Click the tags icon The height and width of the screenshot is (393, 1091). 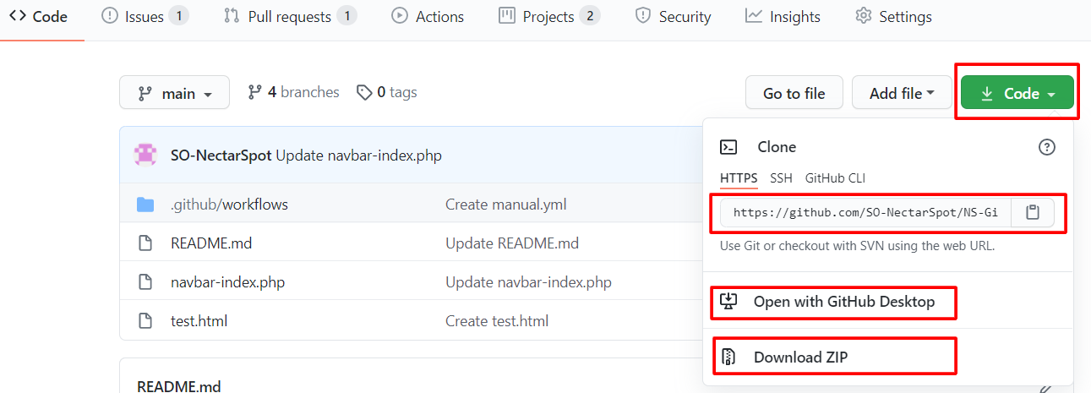pos(364,93)
